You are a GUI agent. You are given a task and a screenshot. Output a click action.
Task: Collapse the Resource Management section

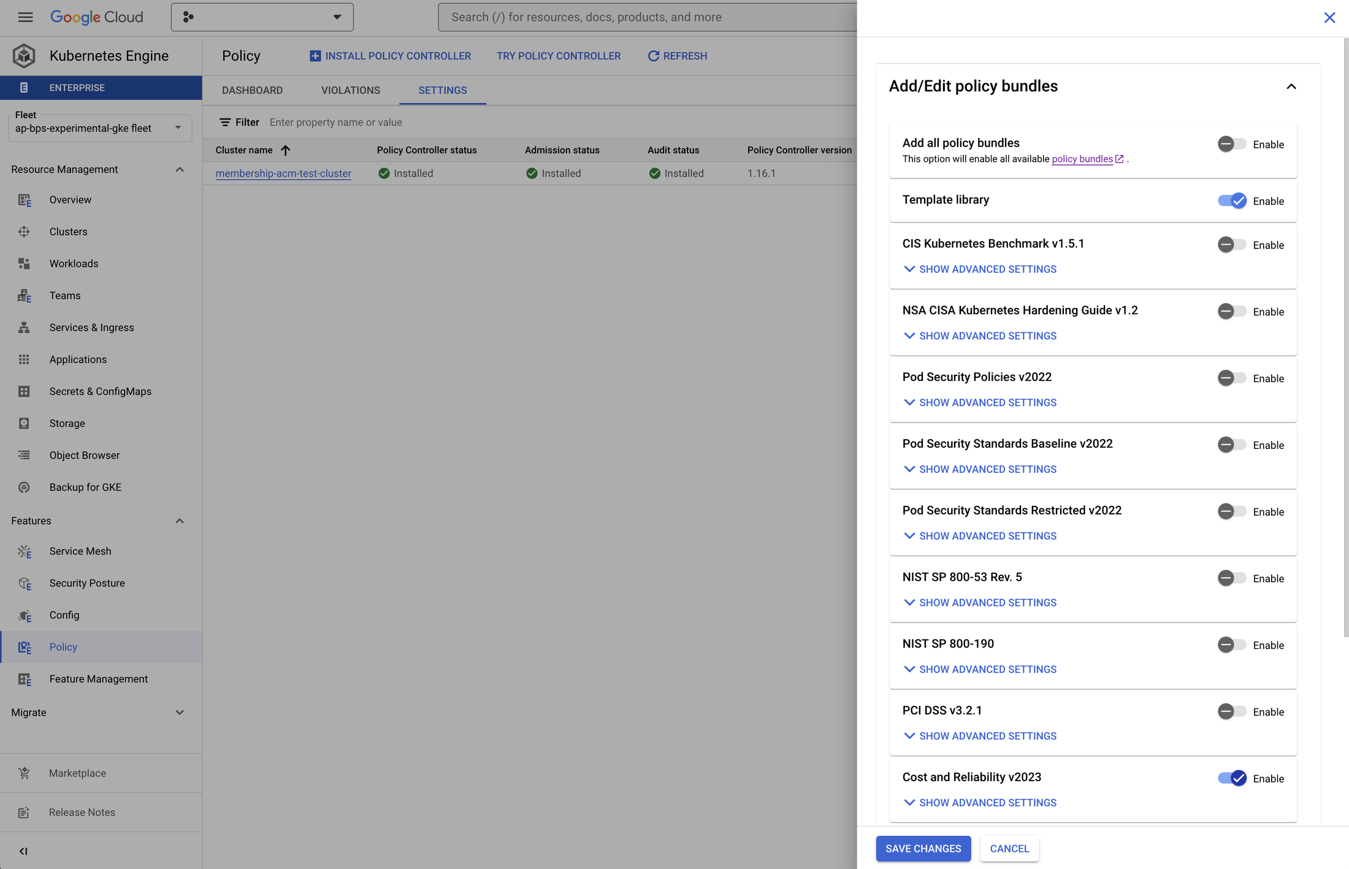tap(180, 170)
